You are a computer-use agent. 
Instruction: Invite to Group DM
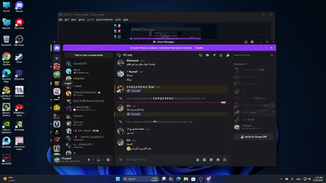tap(254, 137)
